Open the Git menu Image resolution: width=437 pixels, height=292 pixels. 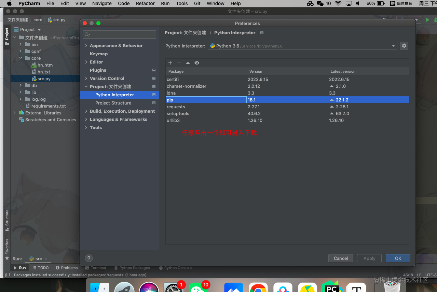[197, 3]
